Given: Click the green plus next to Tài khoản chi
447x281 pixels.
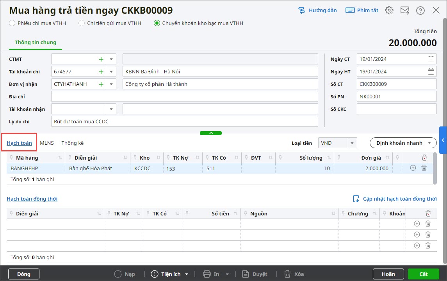Looking at the screenshot, I should (101, 72).
